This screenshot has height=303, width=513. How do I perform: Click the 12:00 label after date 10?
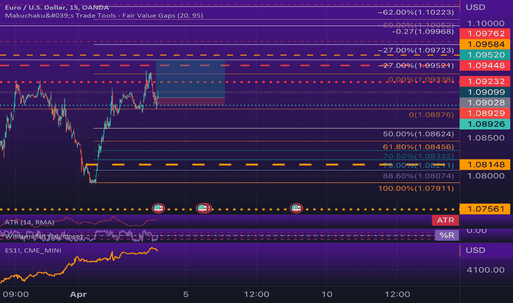click(397, 294)
